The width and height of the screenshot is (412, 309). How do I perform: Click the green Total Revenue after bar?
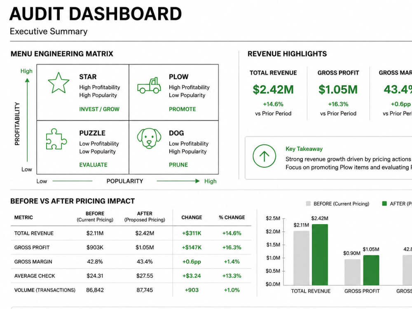(x=320, y=255)
